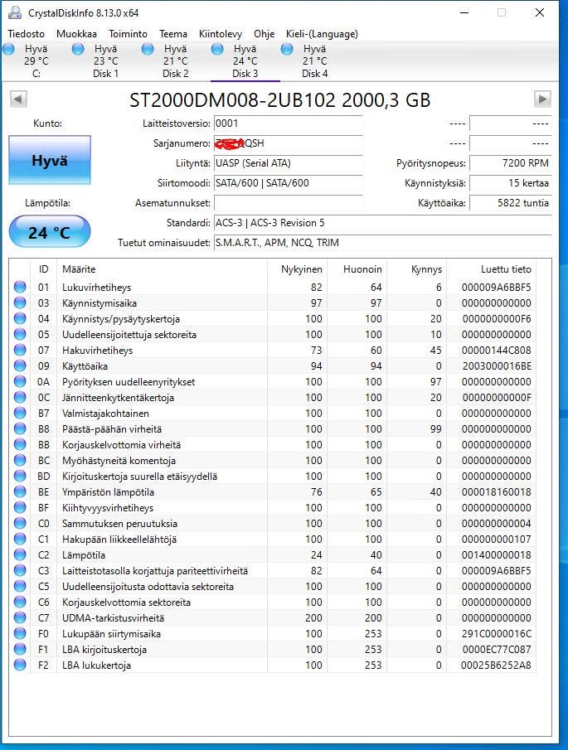This screenshot has height=750, width=568.
Task: Select the C: drive tab
Action: tap(36, 61)
